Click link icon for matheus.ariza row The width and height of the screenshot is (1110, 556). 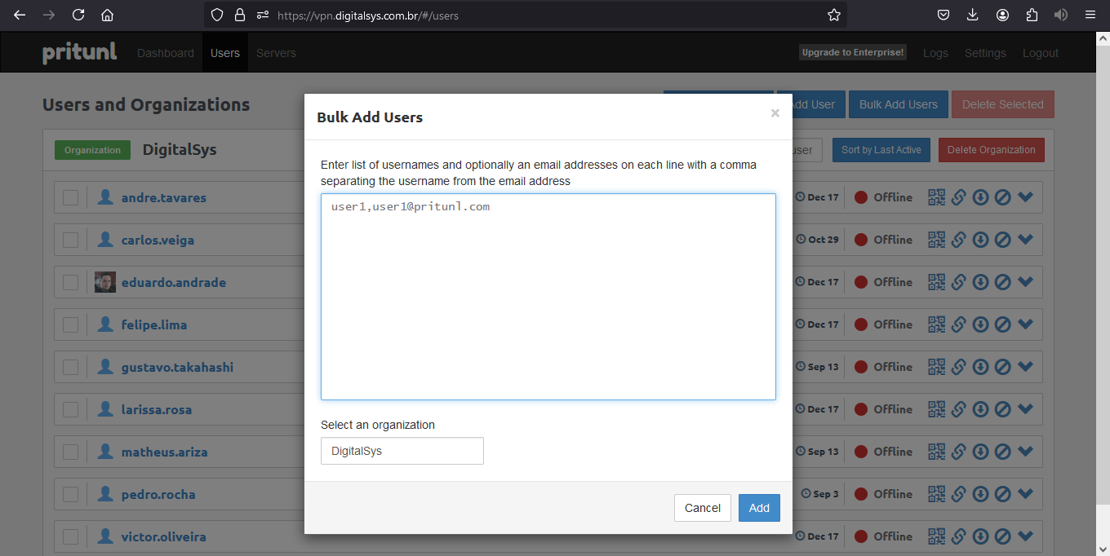[x=959, y=452]
